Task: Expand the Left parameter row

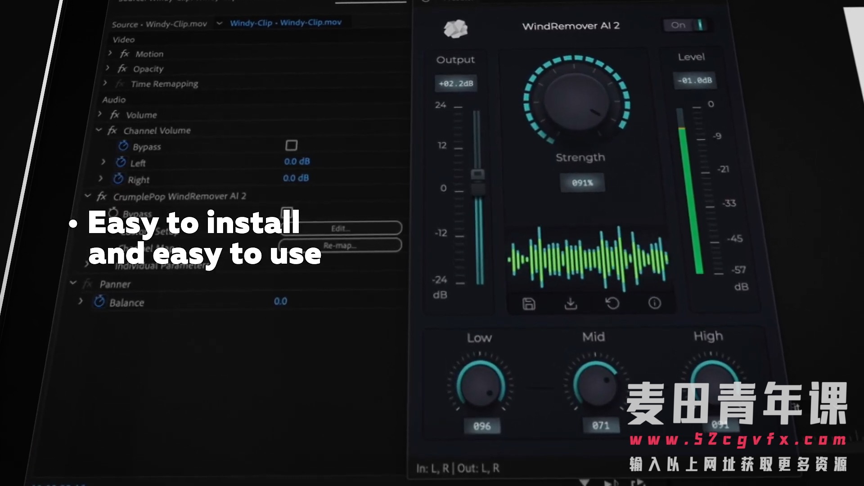Action: click(103, 162)
